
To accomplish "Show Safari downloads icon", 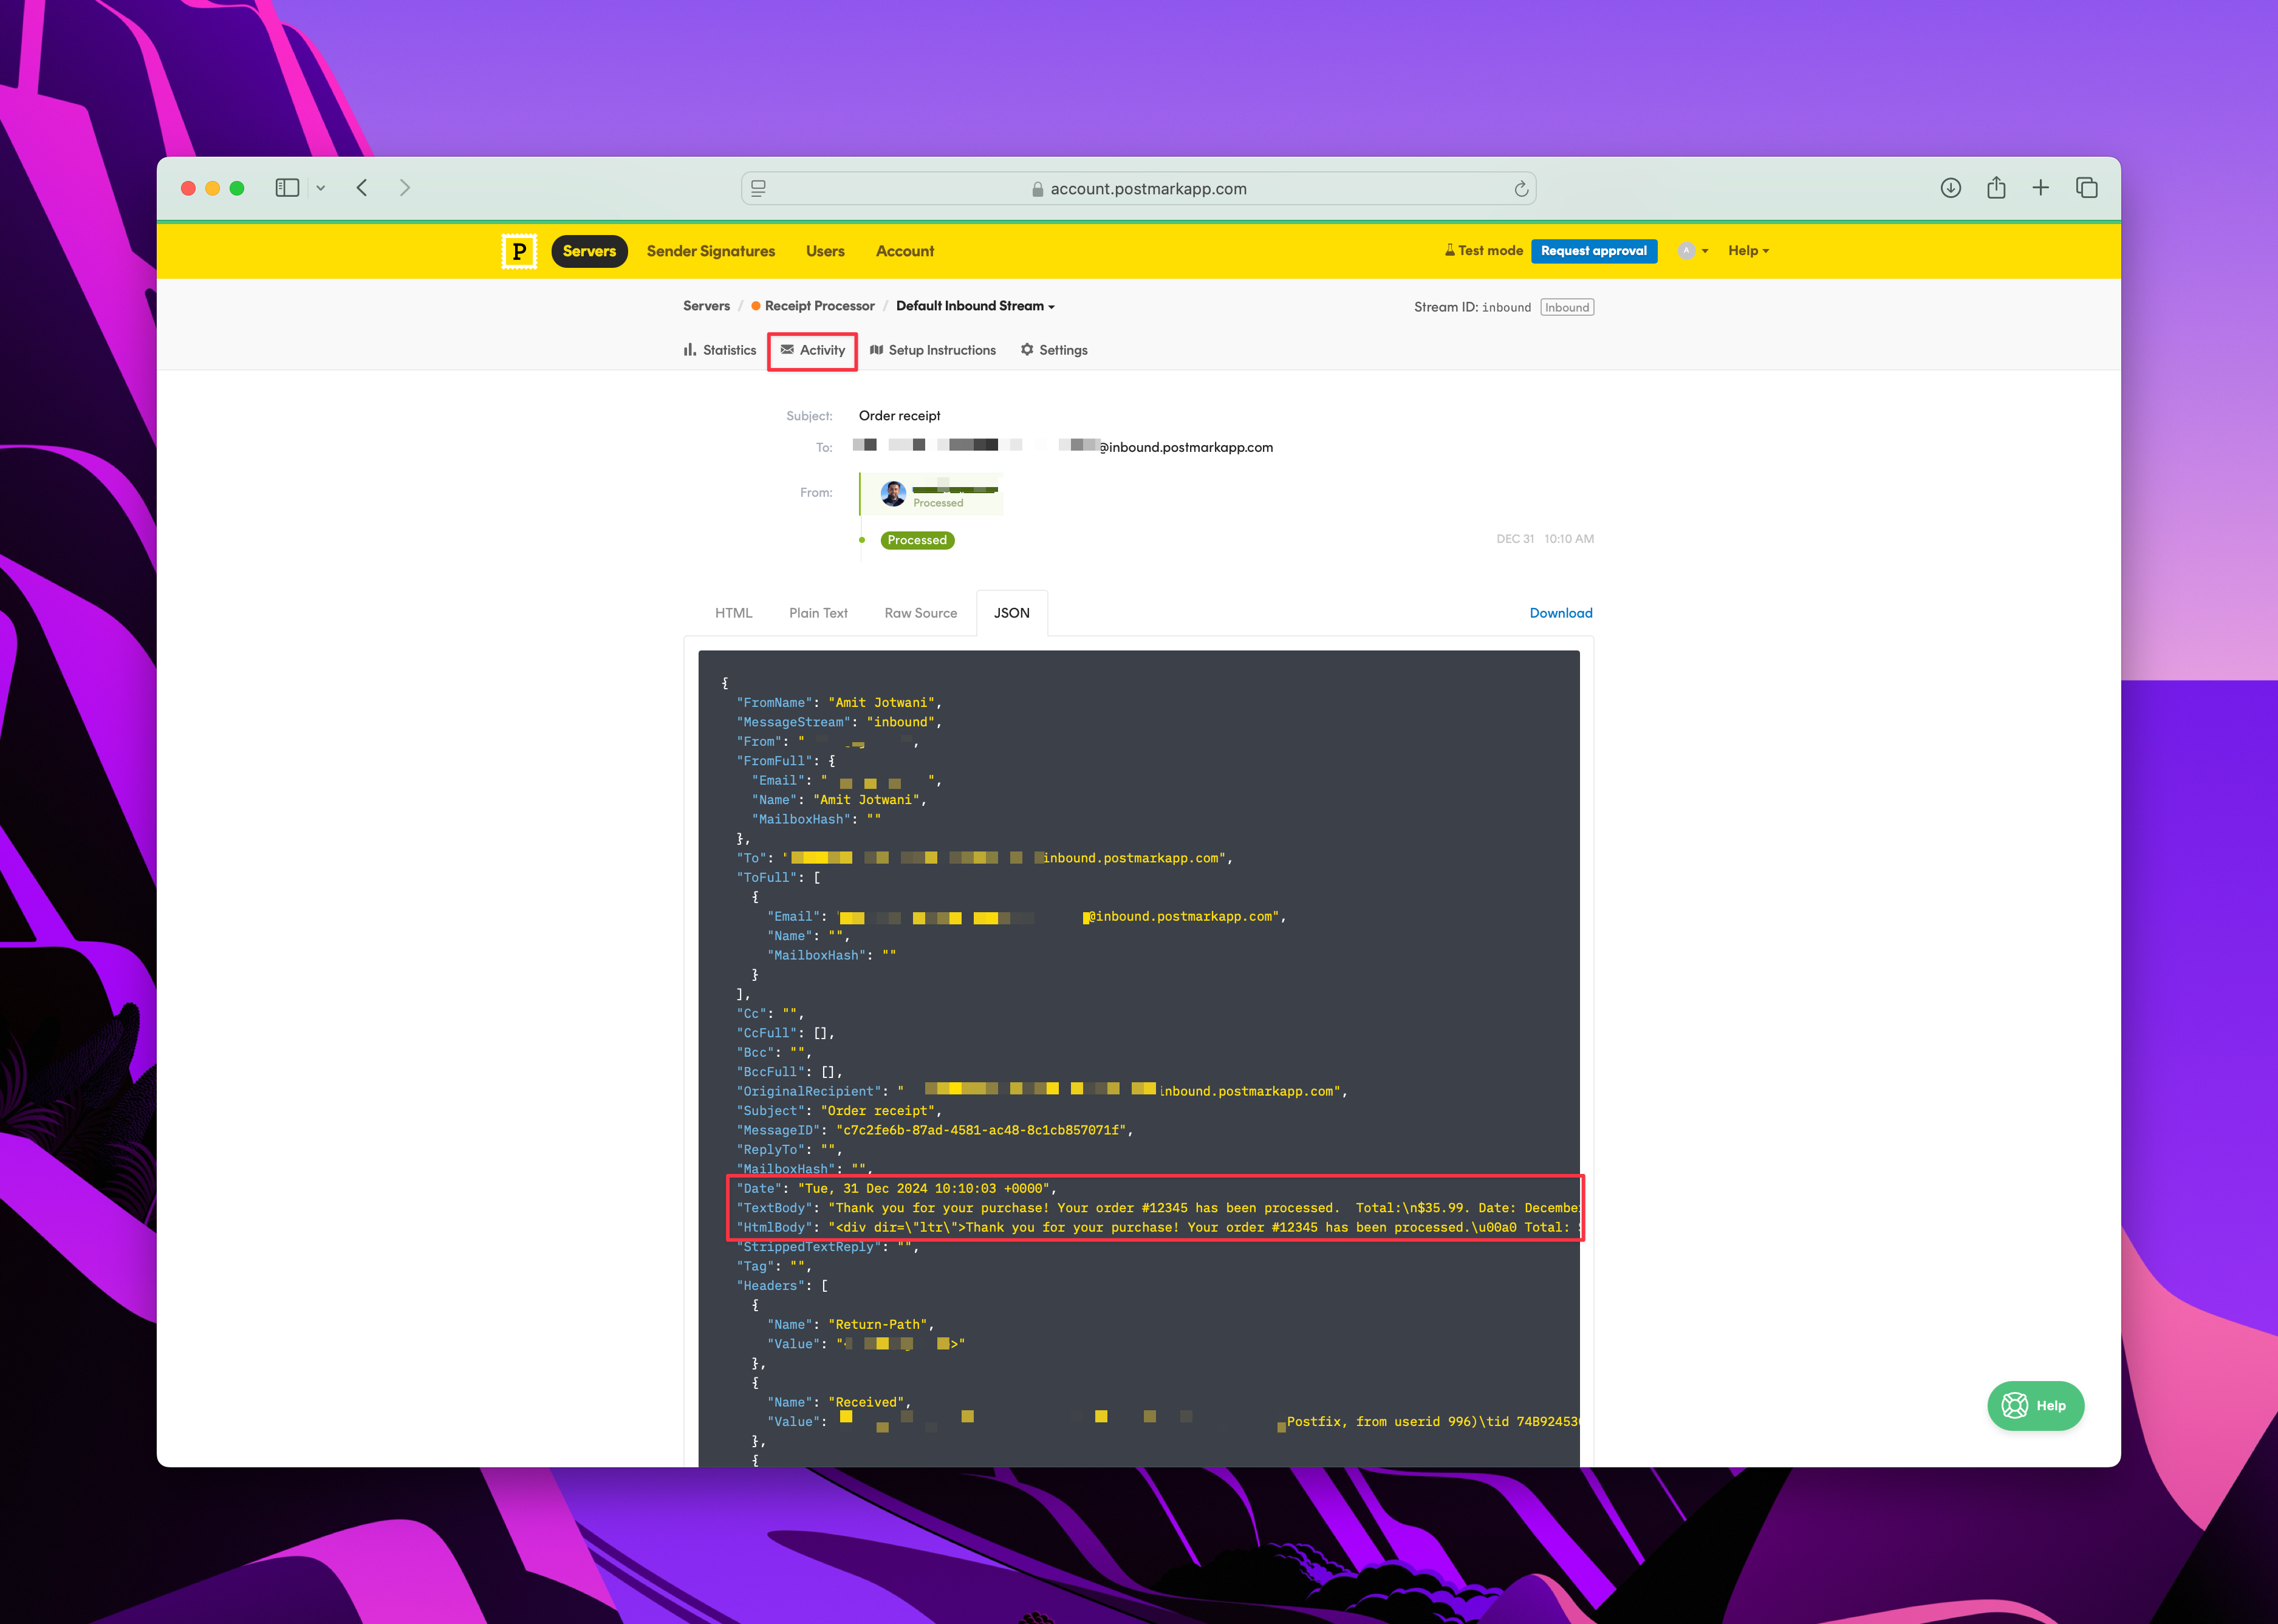I will 1950,188.
